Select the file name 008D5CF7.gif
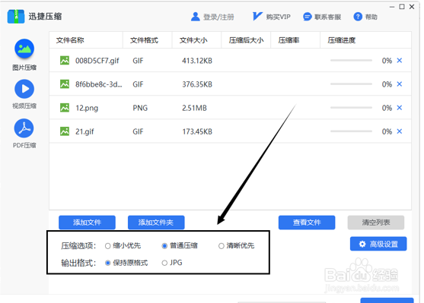Image resolution: width=424 pixels, height=303 pixels. [x=97, y=61]
